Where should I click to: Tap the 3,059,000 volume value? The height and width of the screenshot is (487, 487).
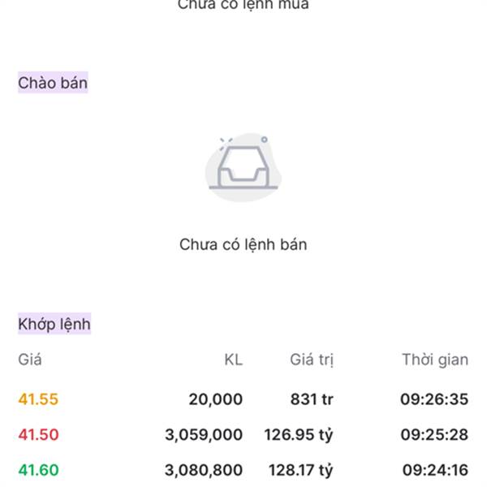coord(204,435)
